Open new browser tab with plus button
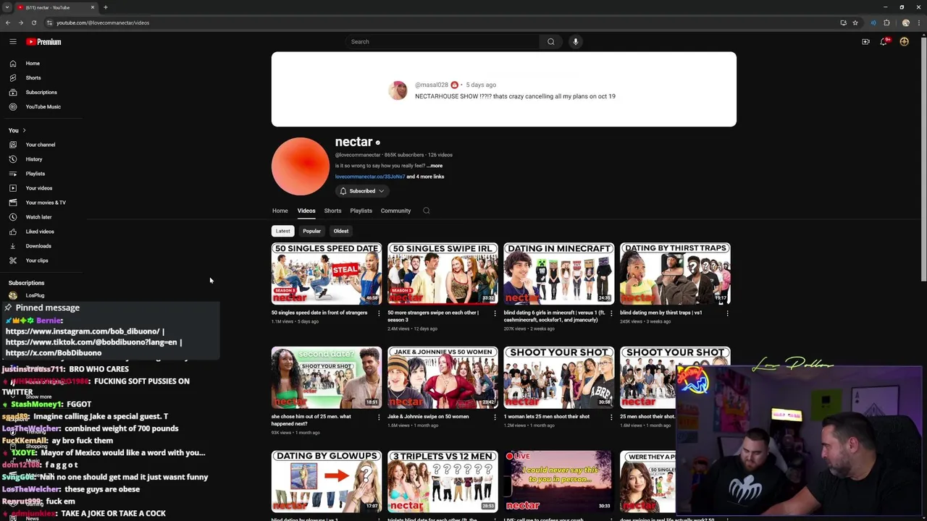The width and height of the screenshot is (927, 521). click(x=106, y=7)
